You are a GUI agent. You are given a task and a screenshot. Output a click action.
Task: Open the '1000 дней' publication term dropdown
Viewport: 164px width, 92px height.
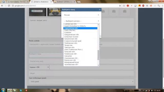pos(81,82)
